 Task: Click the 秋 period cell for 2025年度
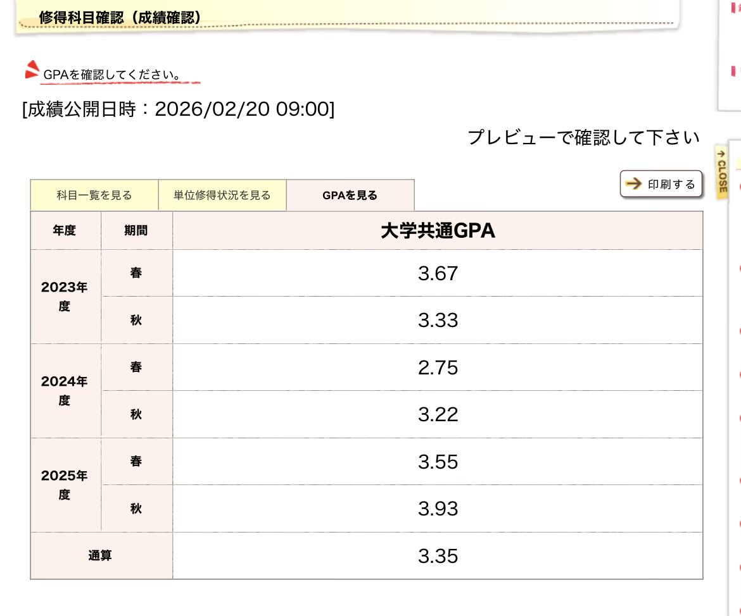137,508
